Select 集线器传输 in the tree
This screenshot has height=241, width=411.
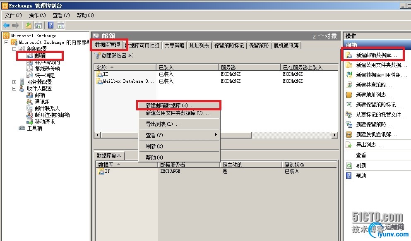[48, 69]
